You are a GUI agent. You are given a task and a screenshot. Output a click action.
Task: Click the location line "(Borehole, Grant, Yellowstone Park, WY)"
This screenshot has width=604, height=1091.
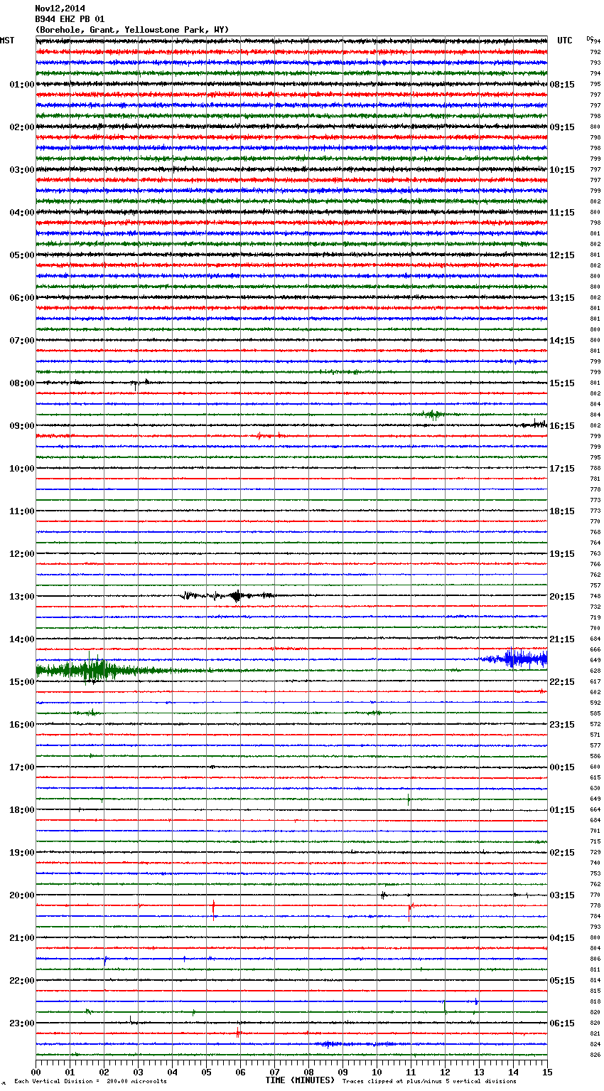coord(132,30)
